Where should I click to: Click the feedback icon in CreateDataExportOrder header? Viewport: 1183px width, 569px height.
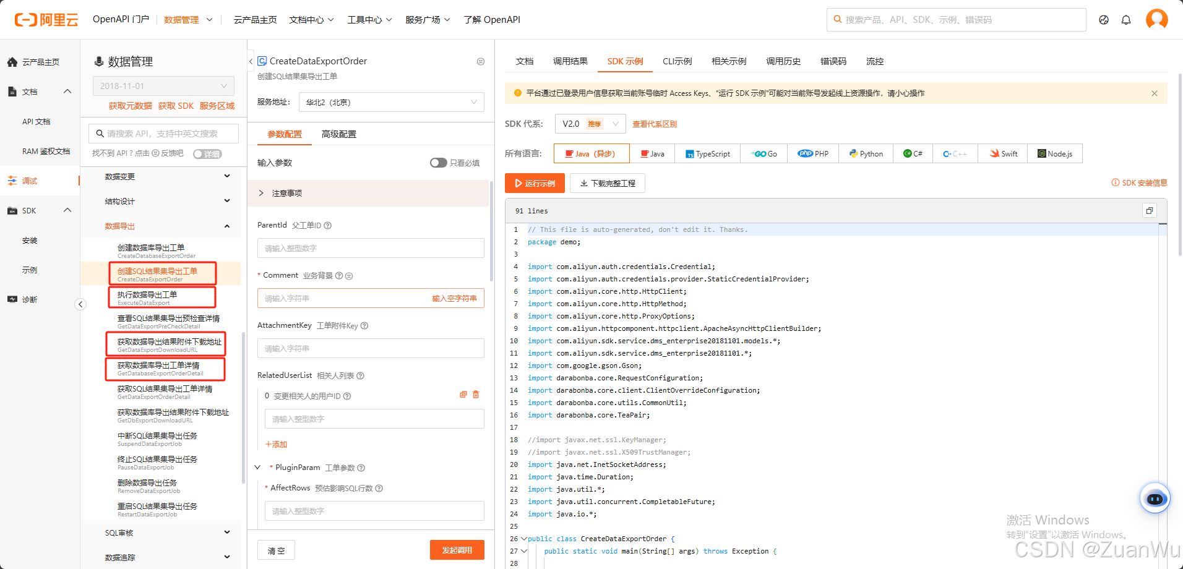[481, 61]
